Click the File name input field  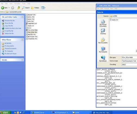click(129, 57)
